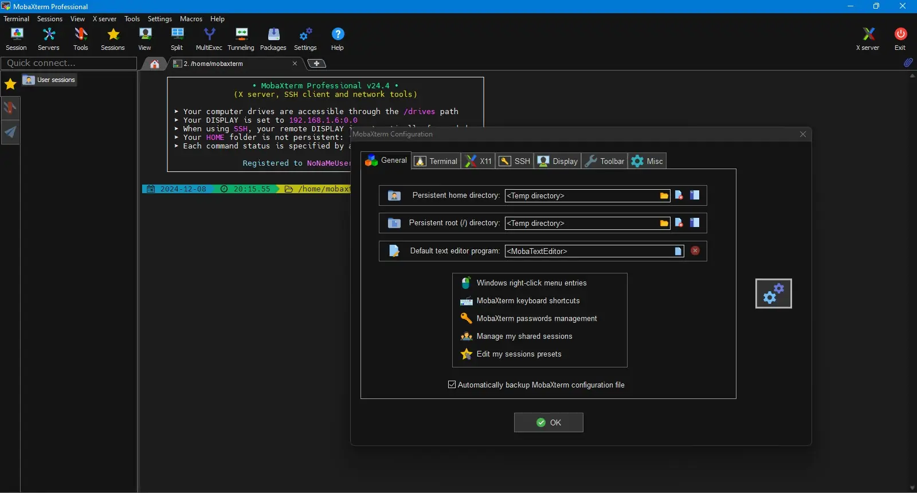Click the Quick connect input field

point(69,63)
